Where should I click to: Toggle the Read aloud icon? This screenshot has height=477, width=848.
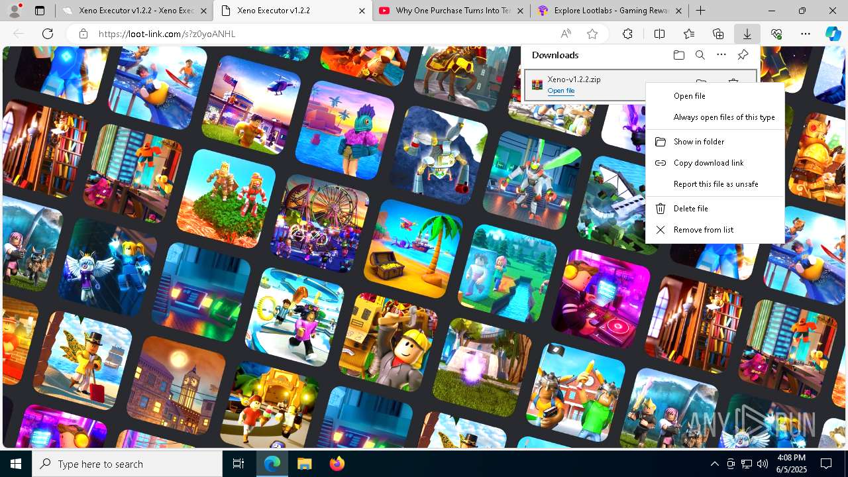tap(566, 34)
